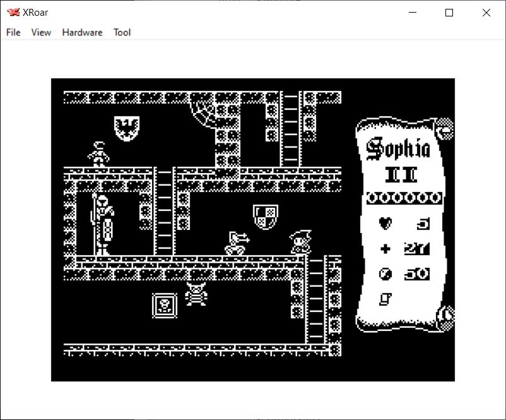Click the plus cross icon on scroll

click(x=385, y=249)
